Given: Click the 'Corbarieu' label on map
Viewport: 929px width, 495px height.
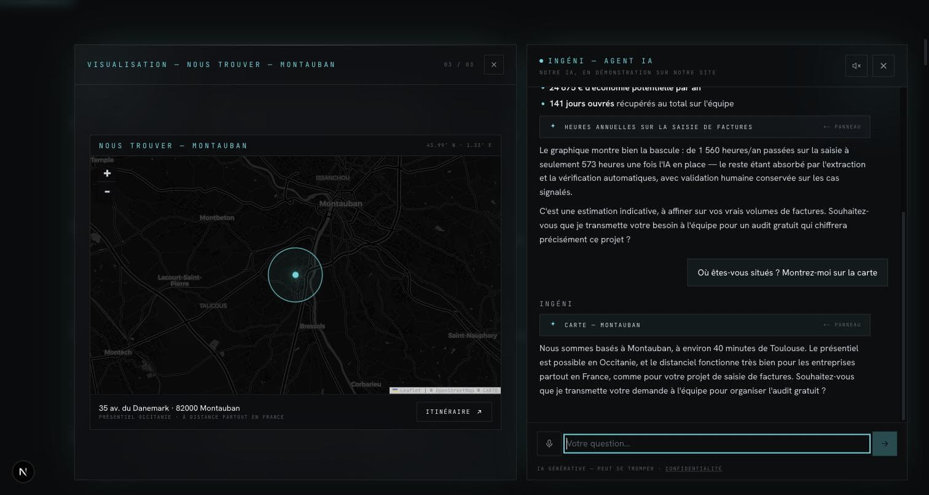Looking at the screenshot, I should (366, 384).
